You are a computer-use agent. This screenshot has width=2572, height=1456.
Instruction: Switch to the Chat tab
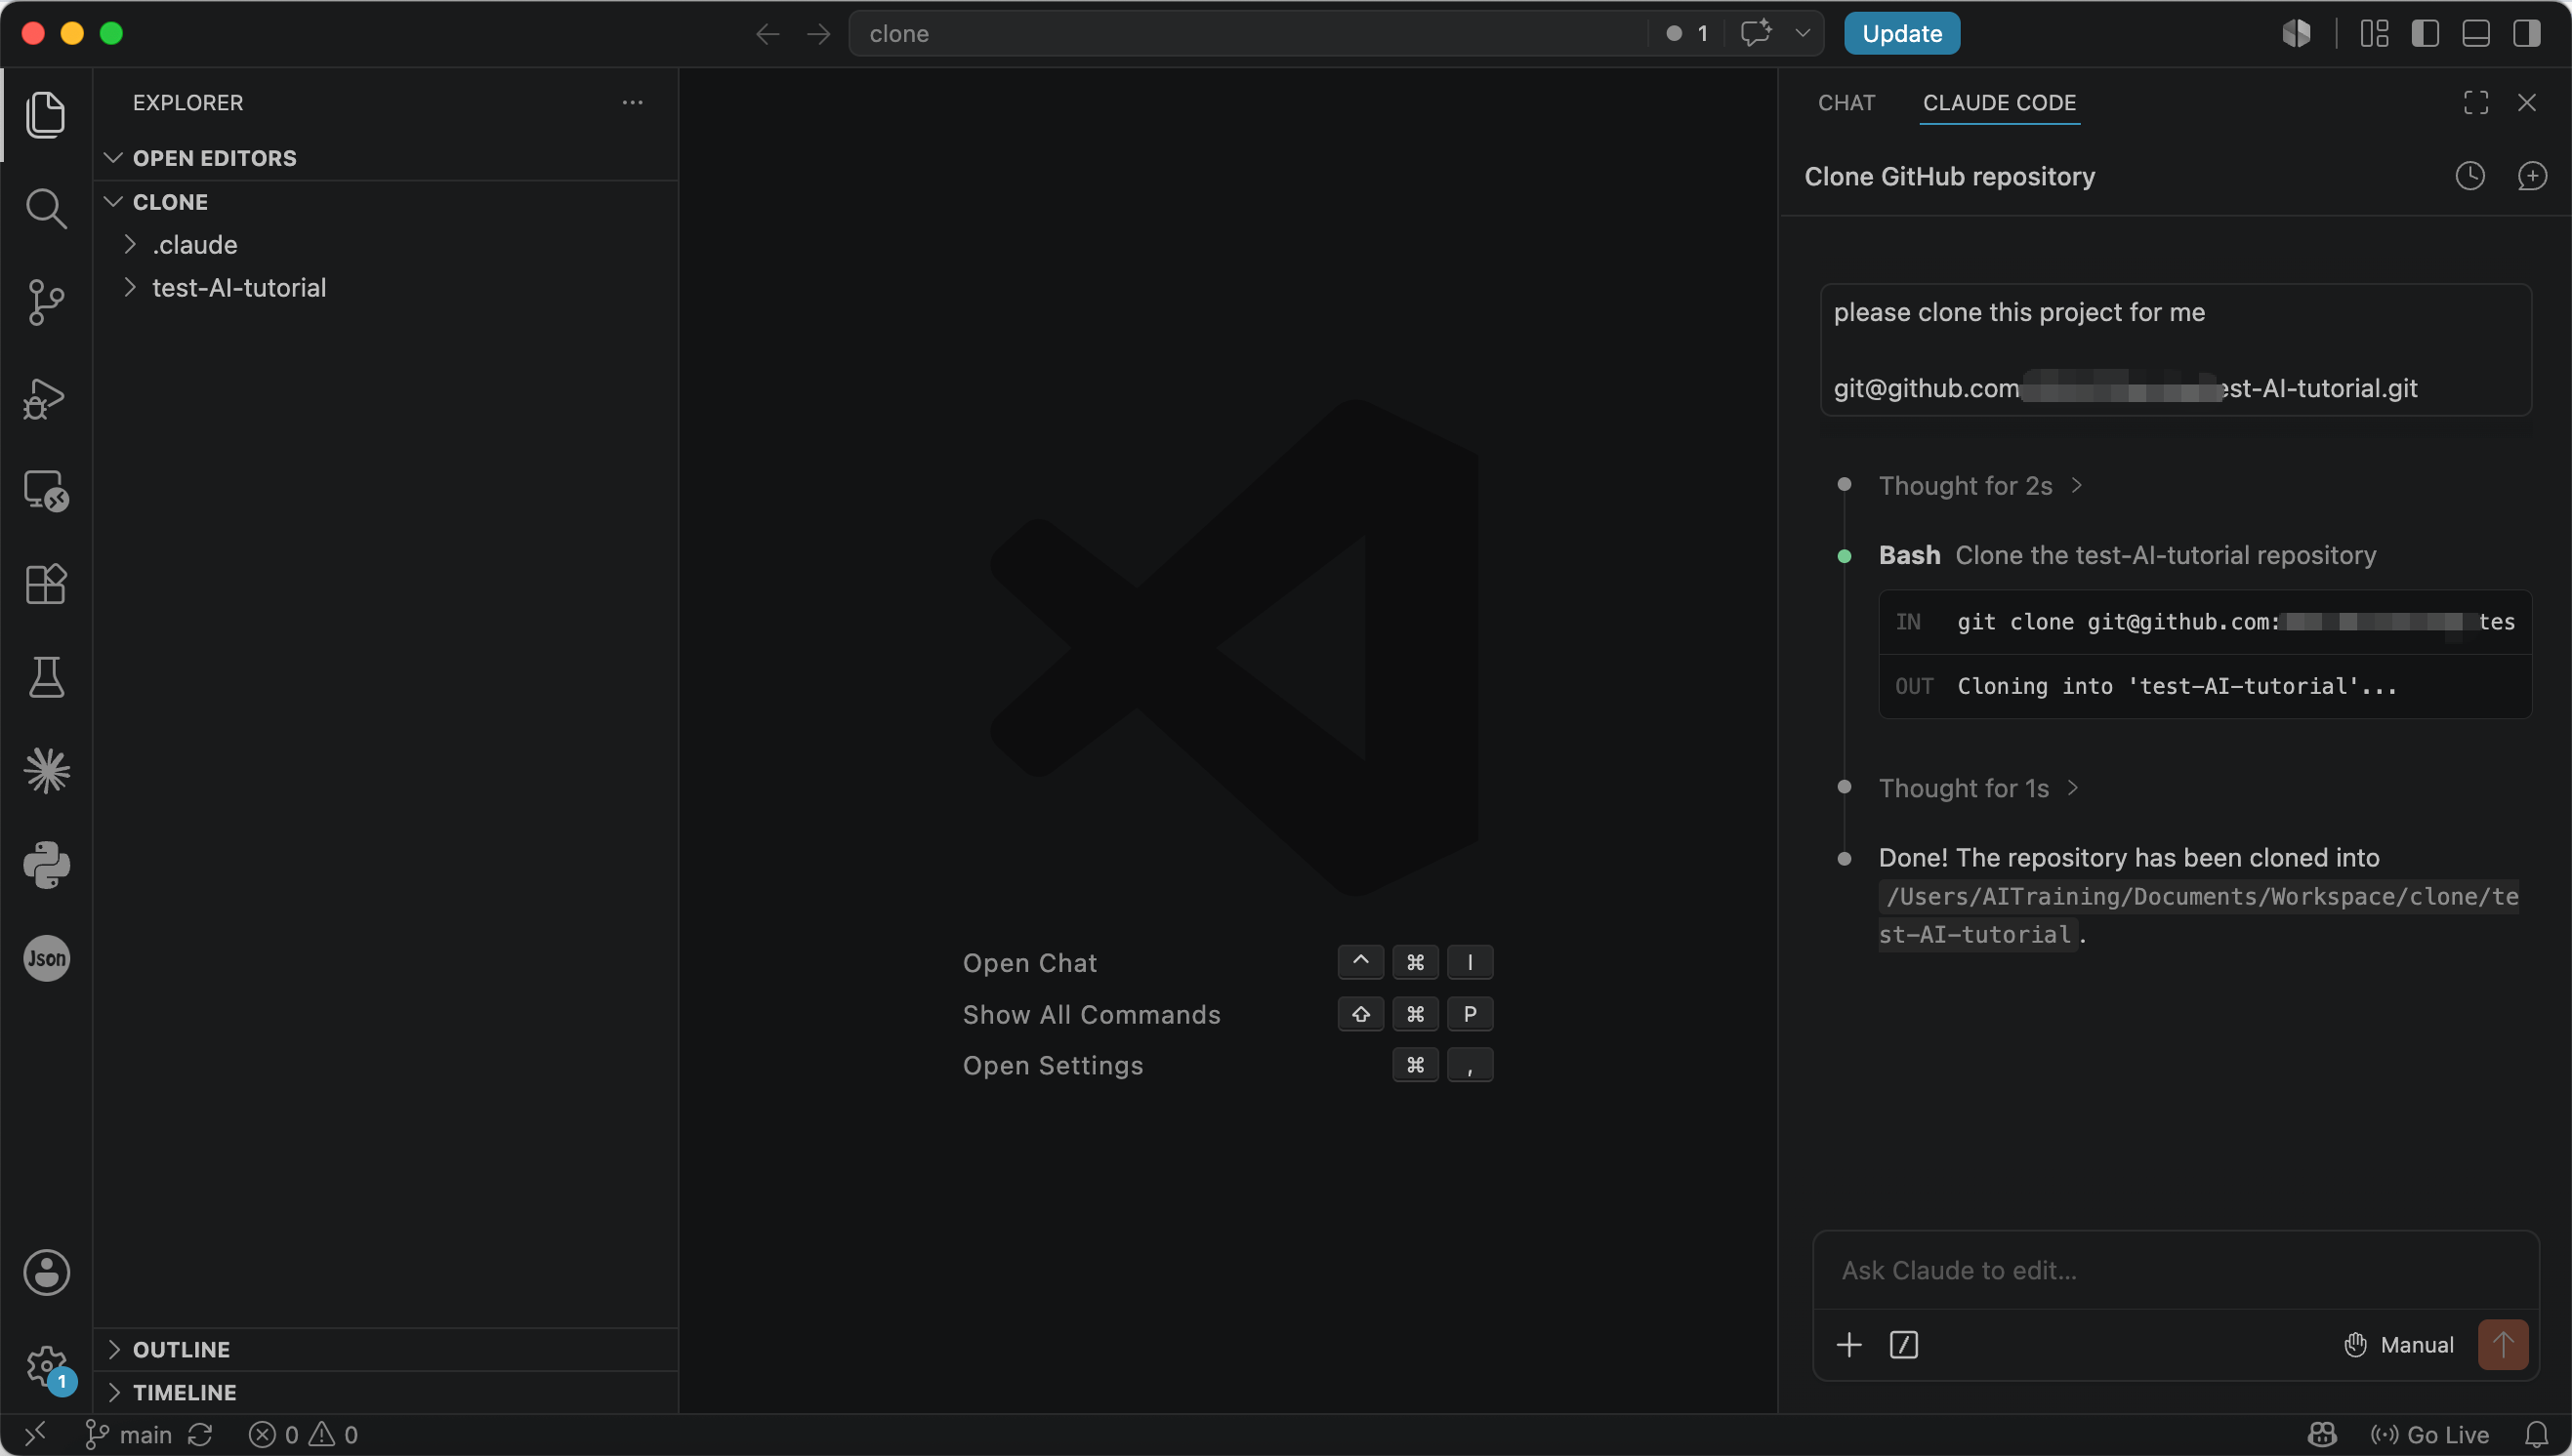pos(1846,103)
